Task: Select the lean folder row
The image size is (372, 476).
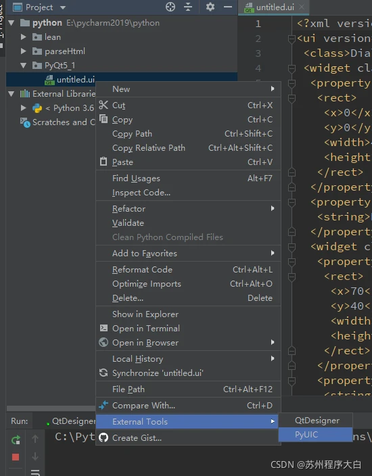Action: pyautogui.click(x=122, y=37)
